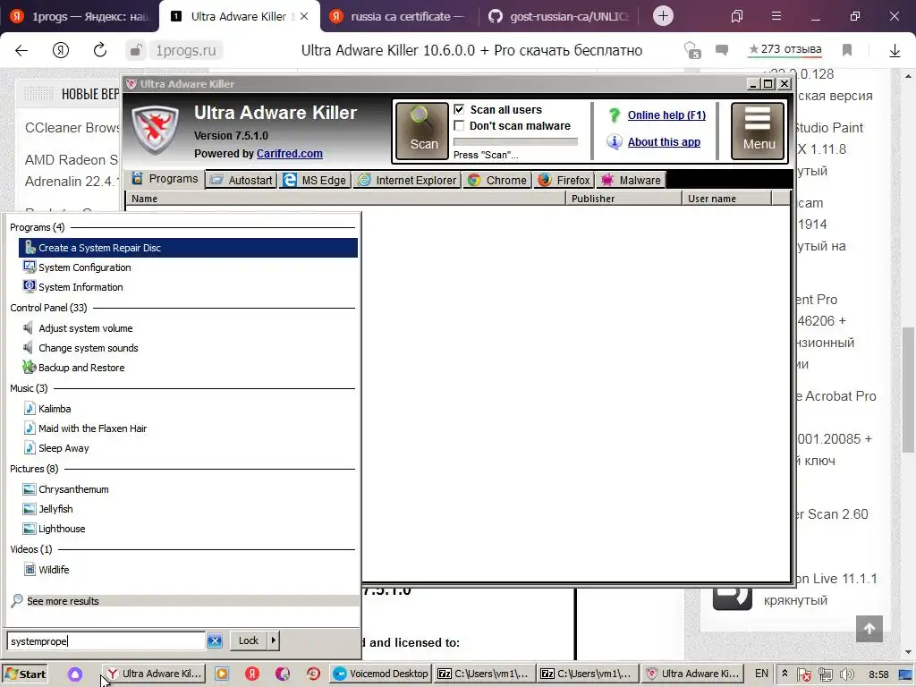Screen dimensions: 916x687
Task: Open the 273 отзыва reviews link
Action: (785, 49)
